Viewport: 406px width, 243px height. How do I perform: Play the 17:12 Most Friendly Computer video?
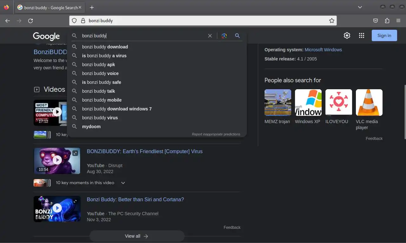(50, 113)
